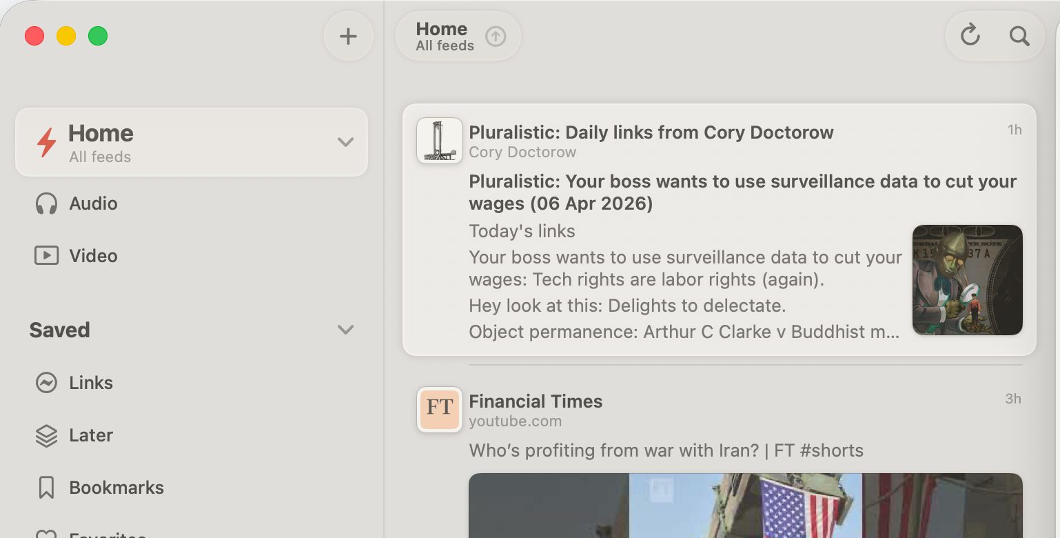The height and width of the screenshot is (538, 1060).
Task: Click the Financial Times FT feed avatar
Action: tap(439, 409)
